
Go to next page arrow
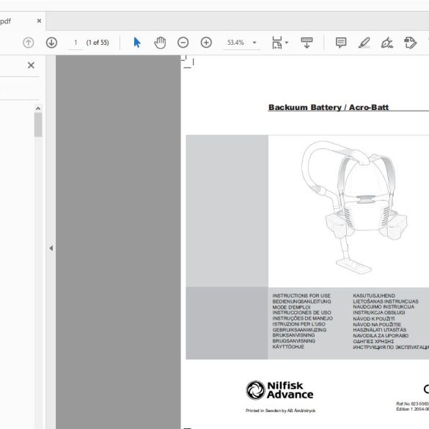tap(51, 43)
